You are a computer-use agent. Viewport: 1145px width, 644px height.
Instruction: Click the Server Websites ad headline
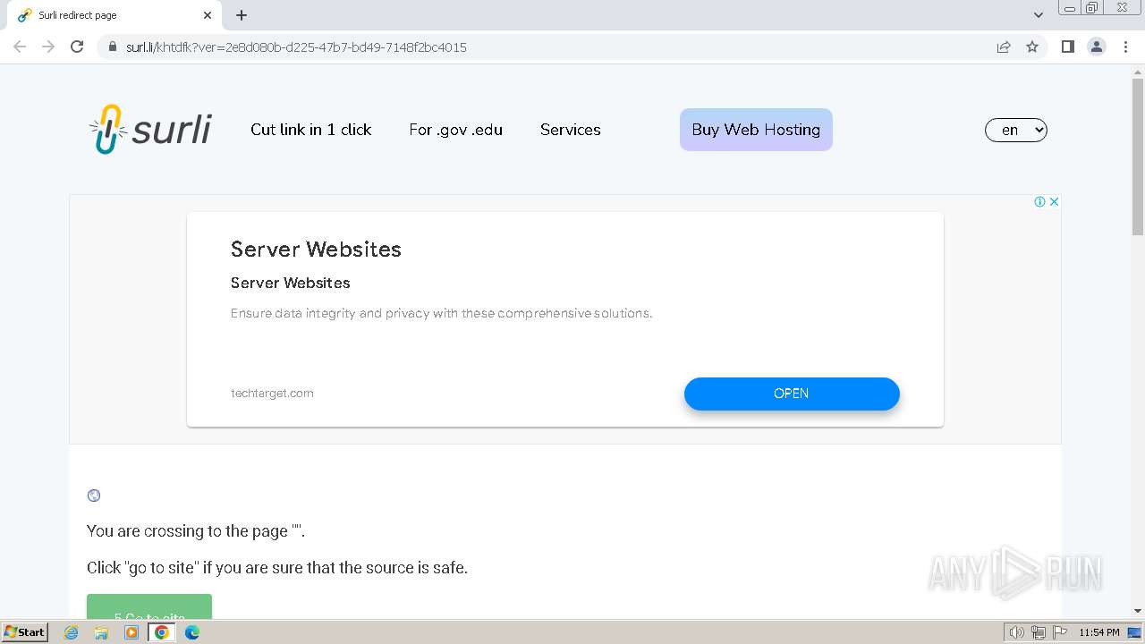click(x=316, y=250)
